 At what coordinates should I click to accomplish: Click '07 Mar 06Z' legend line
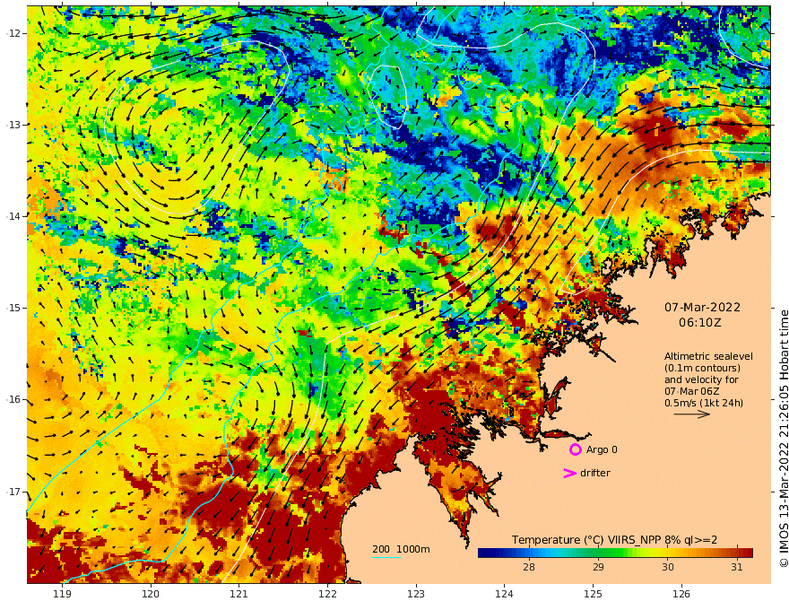(x=691, y=391)
